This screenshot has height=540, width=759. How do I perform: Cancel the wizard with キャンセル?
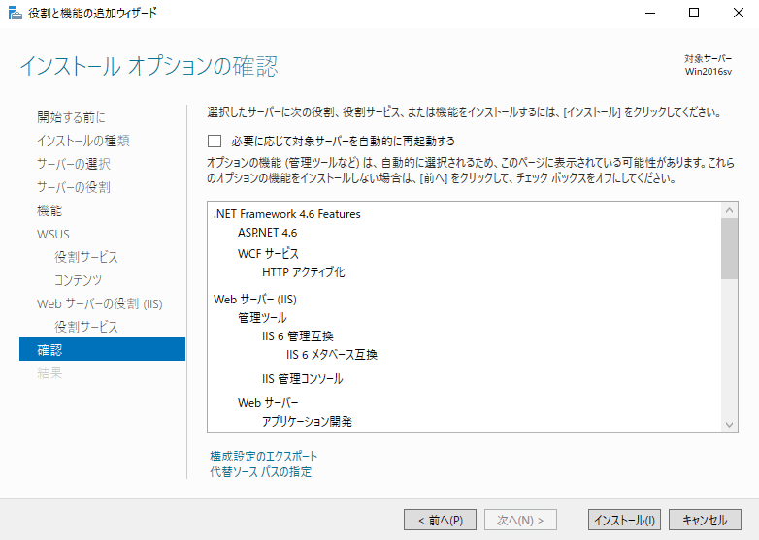[705, 520]
